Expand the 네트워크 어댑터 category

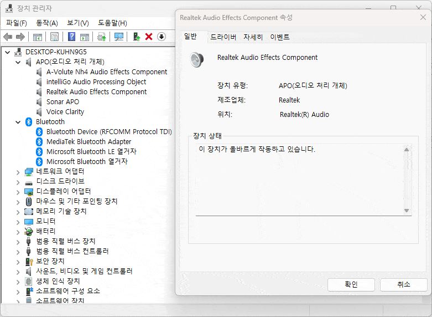(18, 172)
